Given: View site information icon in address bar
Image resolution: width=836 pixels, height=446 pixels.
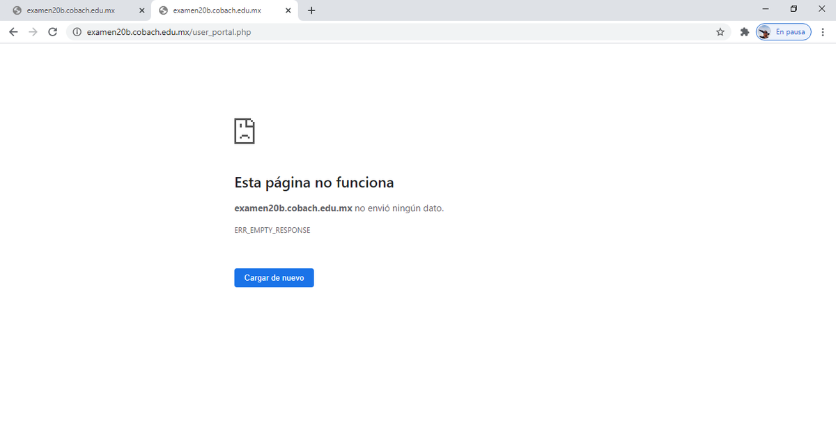Looking at the screenshot, I should tap(77, 32).
